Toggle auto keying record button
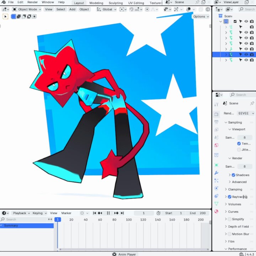The image size is (256, 256). click(x=82, y=213)
